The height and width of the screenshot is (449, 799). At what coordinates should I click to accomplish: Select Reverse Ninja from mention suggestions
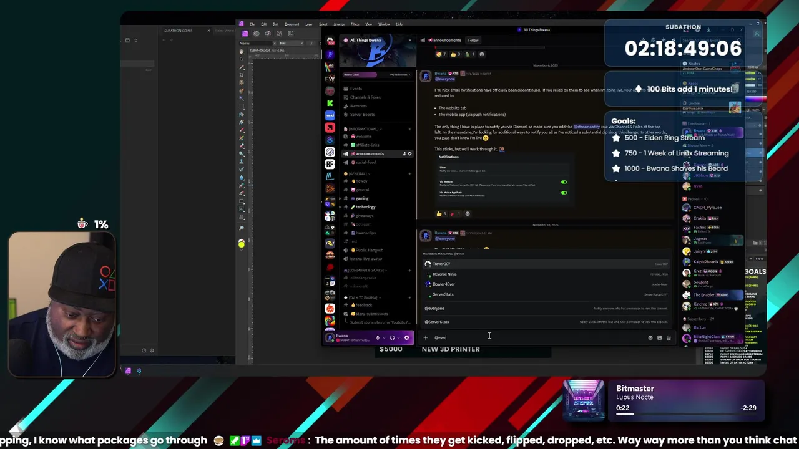coord(546,274)
